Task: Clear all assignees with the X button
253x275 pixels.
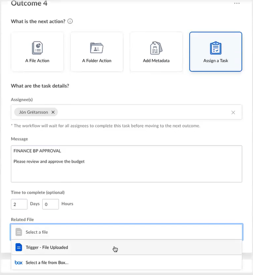Action: click(x=233, y=112)
